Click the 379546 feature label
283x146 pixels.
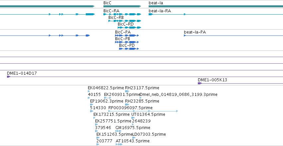tap(103, 128)
